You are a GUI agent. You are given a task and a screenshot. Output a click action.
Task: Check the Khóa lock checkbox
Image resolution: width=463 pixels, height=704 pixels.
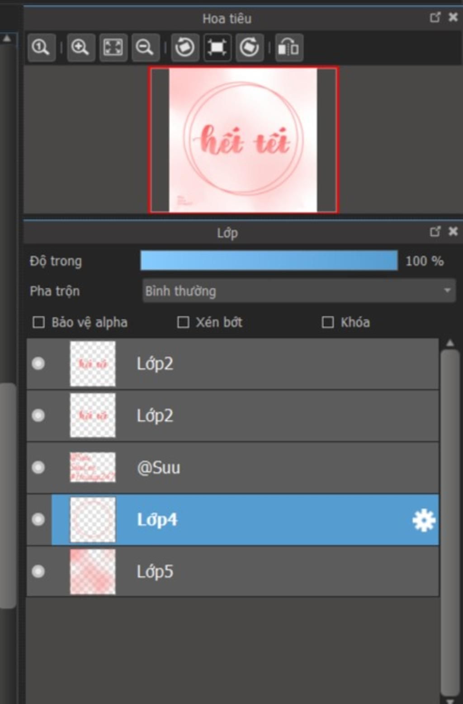pyautogui.click(x=328, y=322)
